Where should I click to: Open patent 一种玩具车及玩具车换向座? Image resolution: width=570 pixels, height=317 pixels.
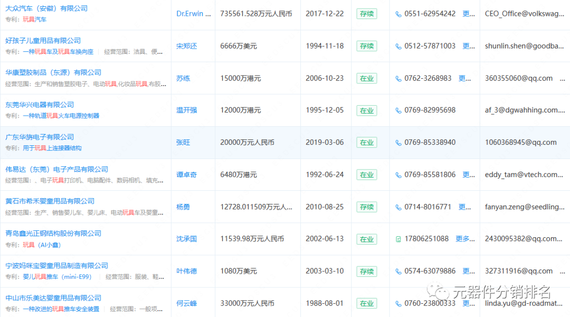(x=58, y=52)
